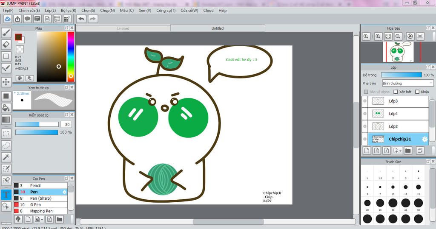436x229 pixels.
Task: Undo the last action
Action: tap(81, 19)
